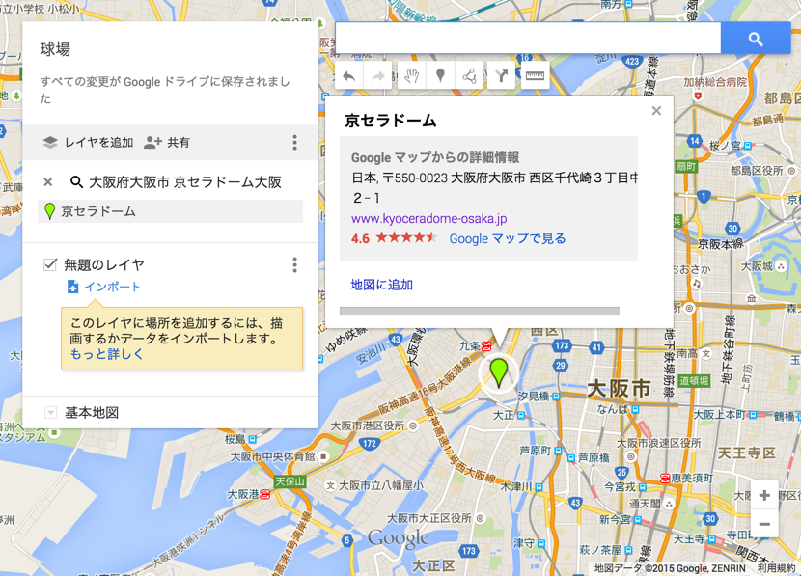Screen dimensions: 801x576
Task: Click the 基本地図 label
Action: pos(92,413)
